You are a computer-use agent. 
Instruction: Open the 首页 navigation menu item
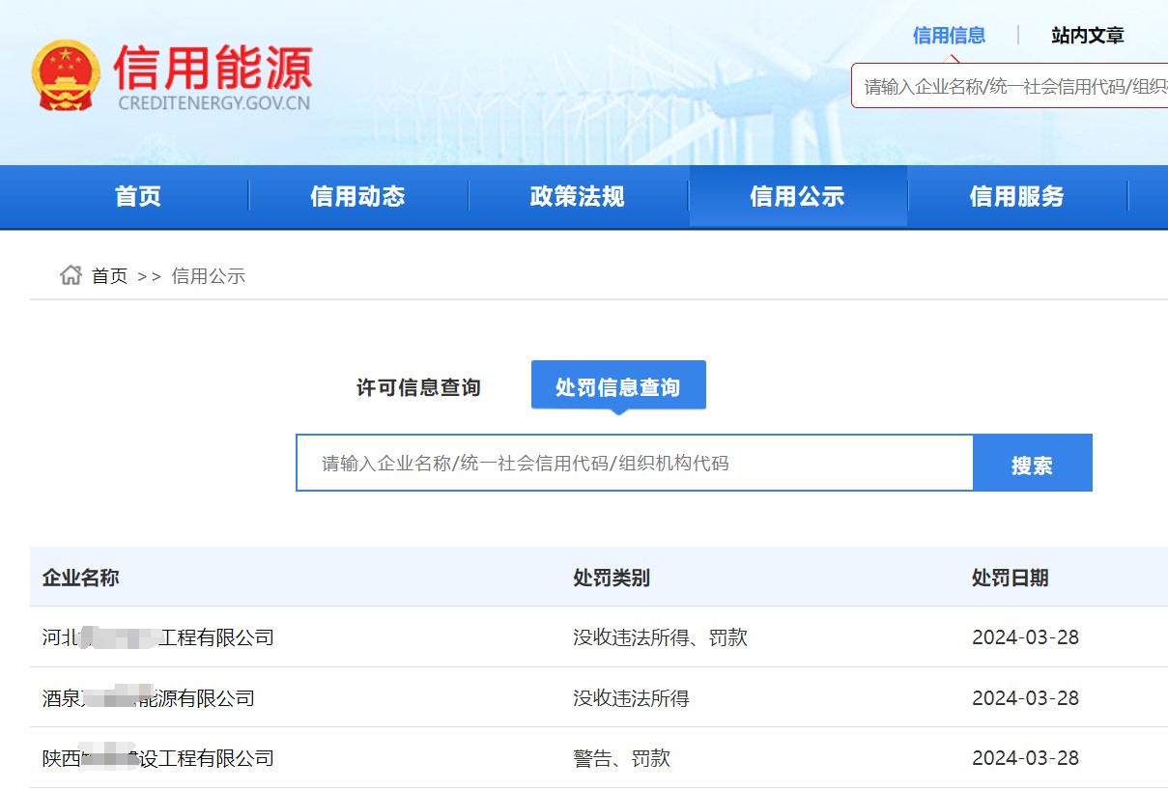(138, 197)
